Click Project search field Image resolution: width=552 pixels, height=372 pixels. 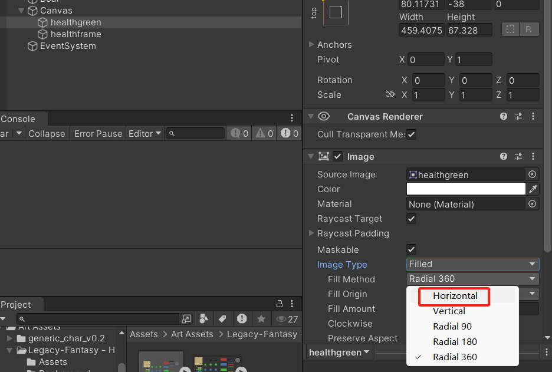[97, 319]
